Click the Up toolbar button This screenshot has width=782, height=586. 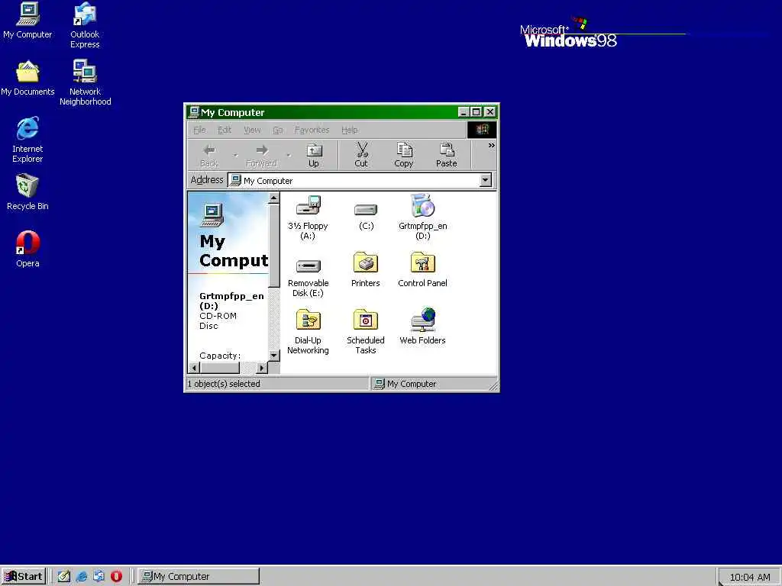[x=314, y=155]
